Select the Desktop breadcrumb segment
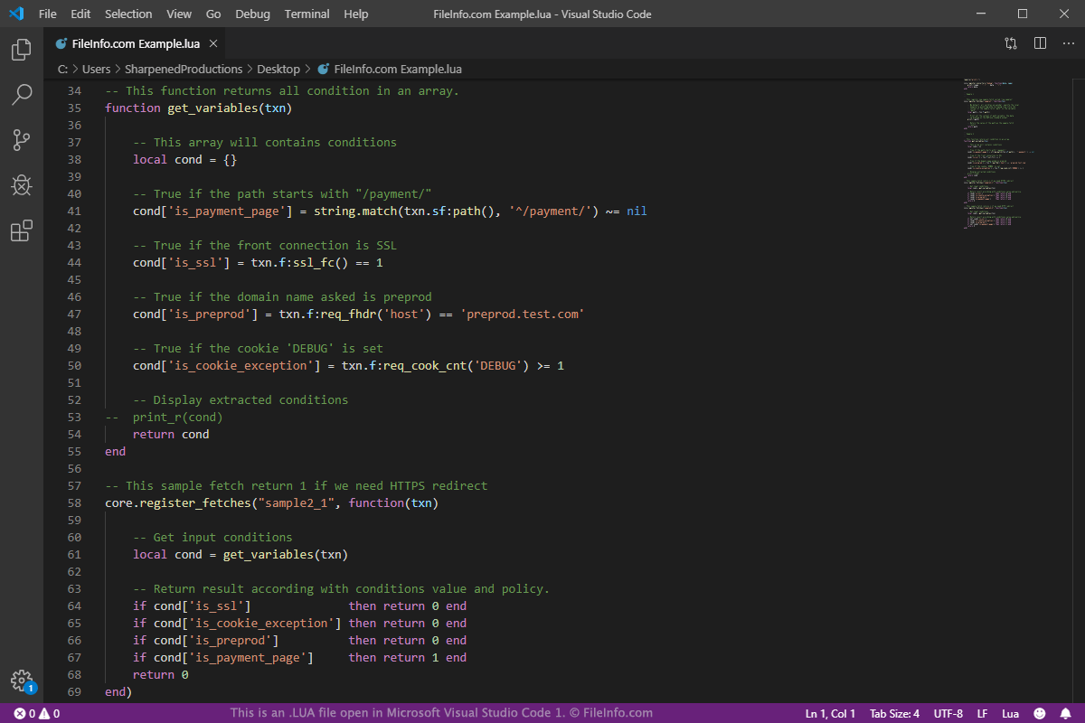The height and width of the screenshot is (723, 1085). [x=278, y=69]
